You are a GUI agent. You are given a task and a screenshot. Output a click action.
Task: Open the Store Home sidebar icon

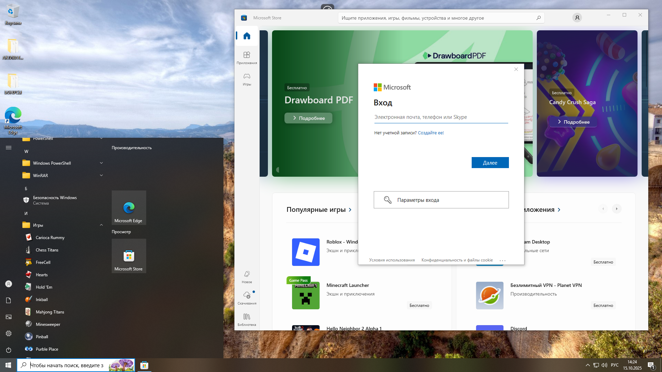point(247,36)
